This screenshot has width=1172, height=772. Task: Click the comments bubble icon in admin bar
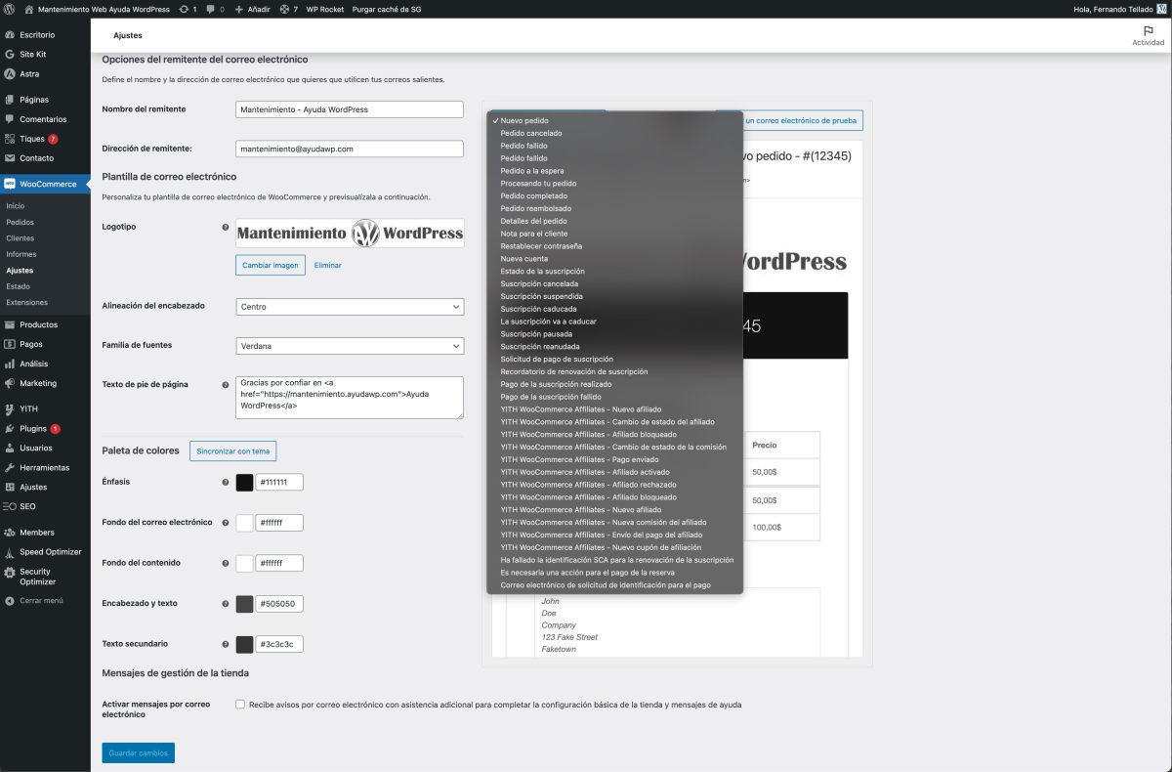click(x=212, y=9)
